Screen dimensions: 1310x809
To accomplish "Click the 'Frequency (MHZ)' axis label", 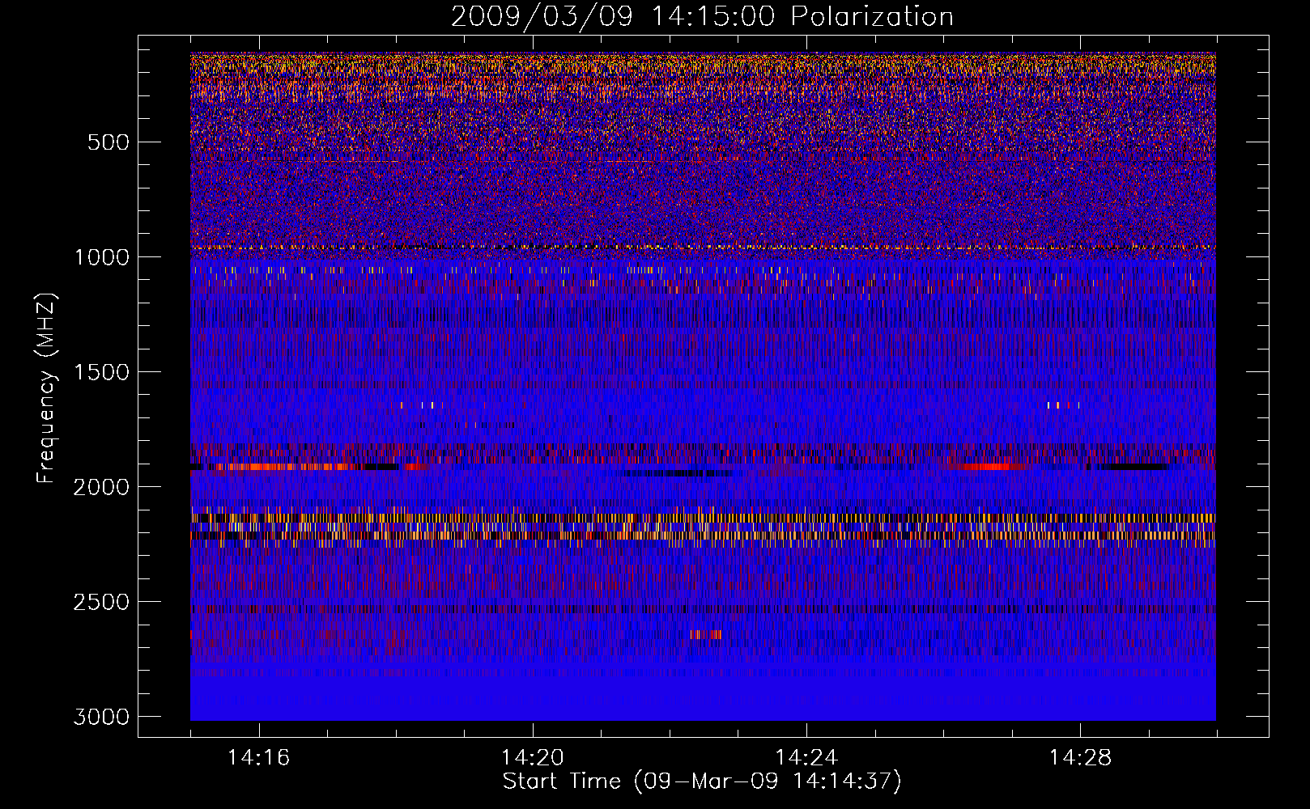I will tap(47, 388).
